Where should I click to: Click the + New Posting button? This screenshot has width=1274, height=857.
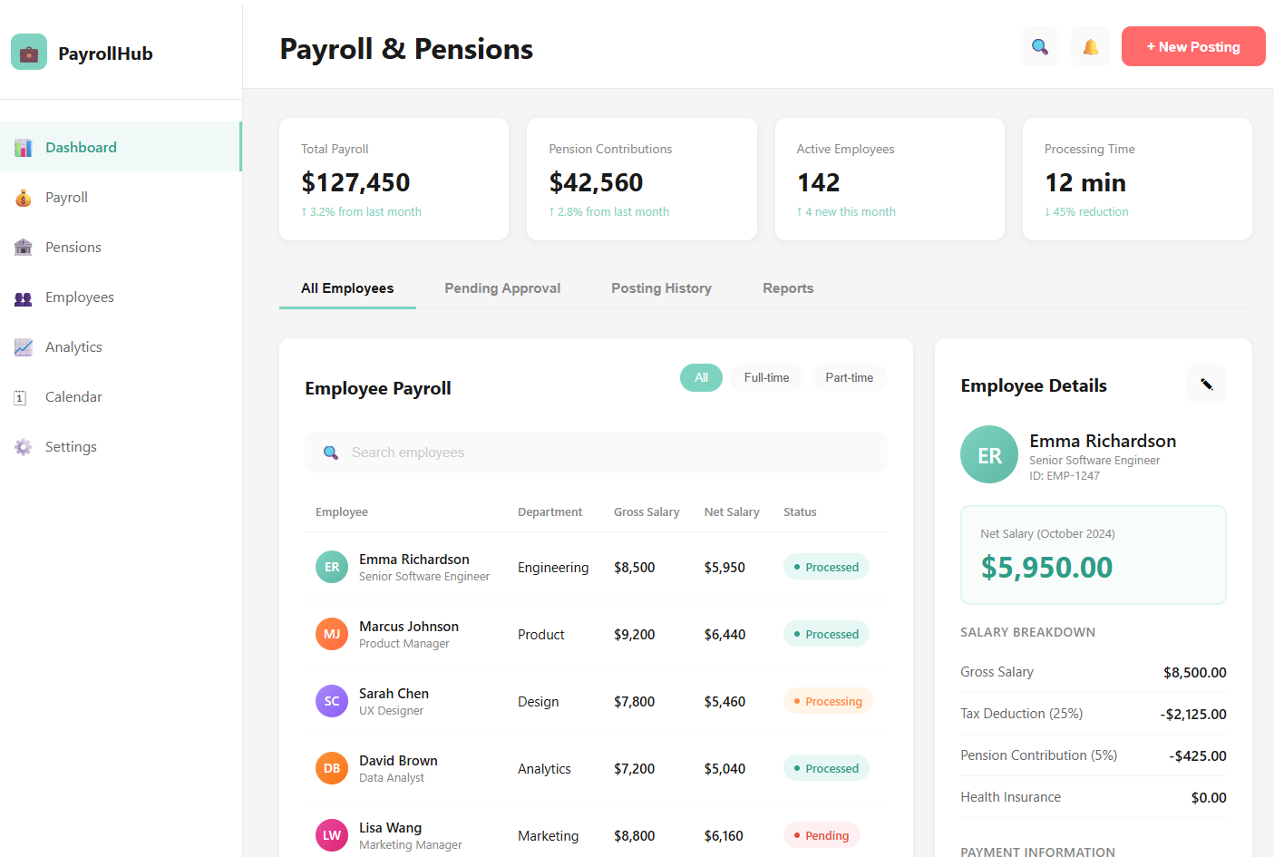pyautogui.click(x=1193, y=46)
